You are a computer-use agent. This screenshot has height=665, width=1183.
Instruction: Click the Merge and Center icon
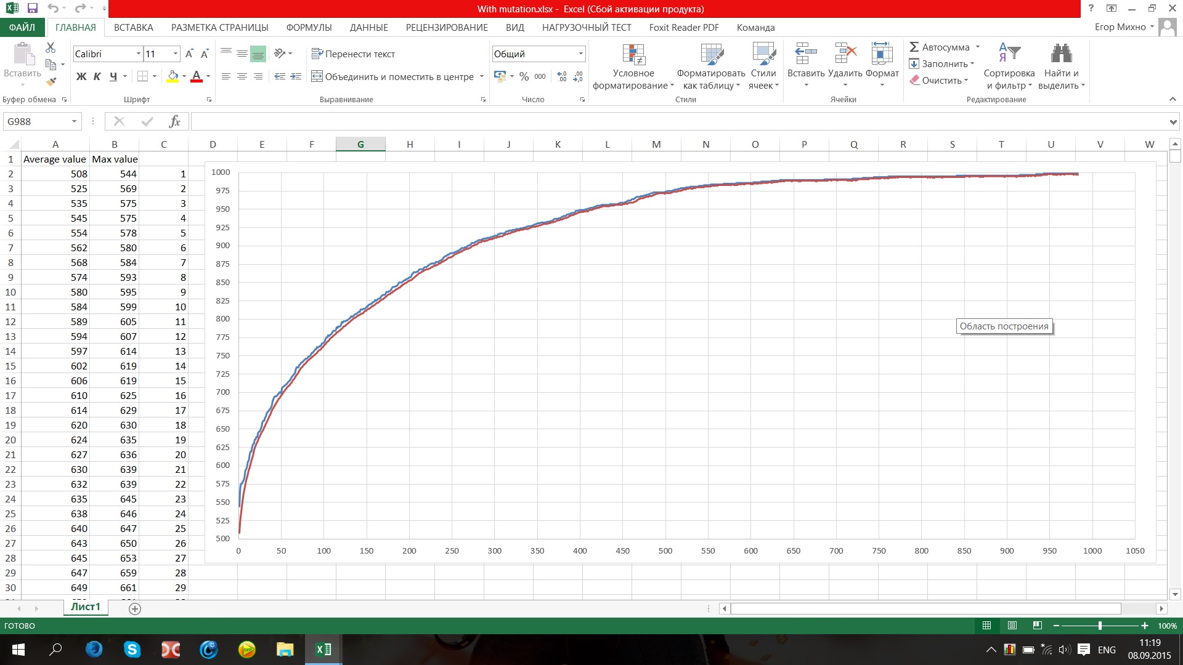click(317, 76)
